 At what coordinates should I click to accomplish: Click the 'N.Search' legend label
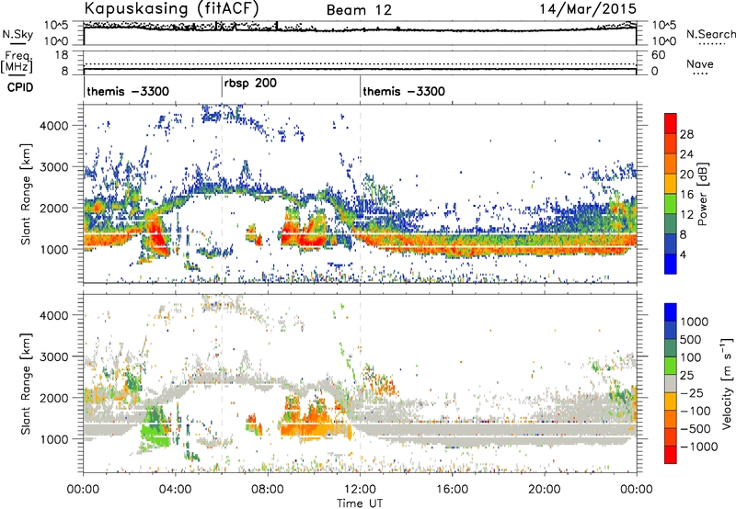(710, 34)
